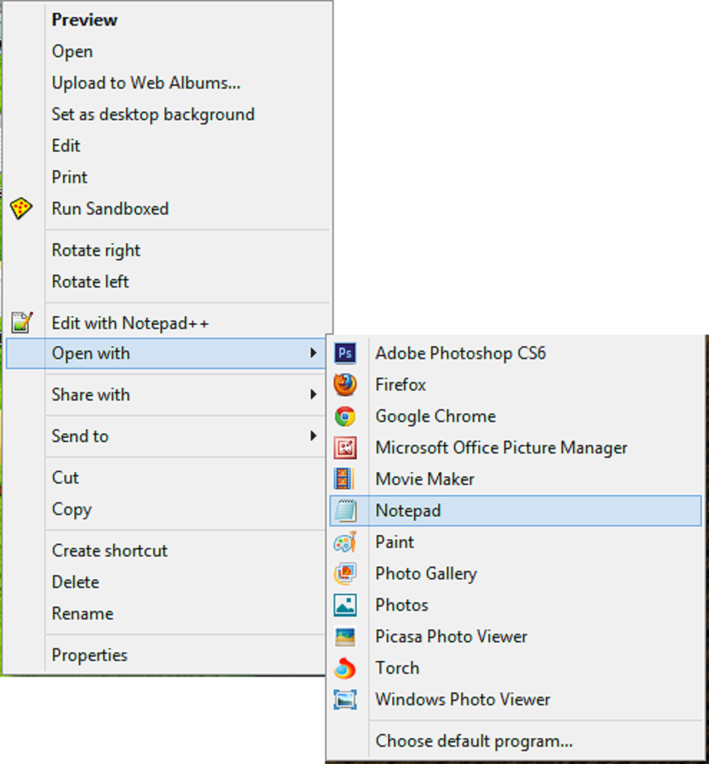Open with Torch label
Viewport: 709px width, 764px height.
point(397,668)
